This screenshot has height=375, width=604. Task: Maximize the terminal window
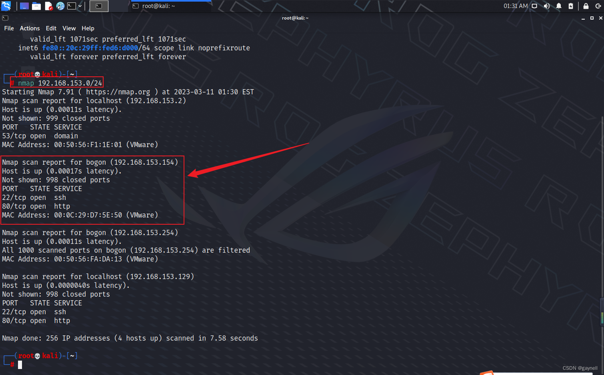(x=592, y=18)
